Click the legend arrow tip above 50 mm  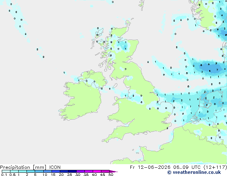[x=113, y=171]
